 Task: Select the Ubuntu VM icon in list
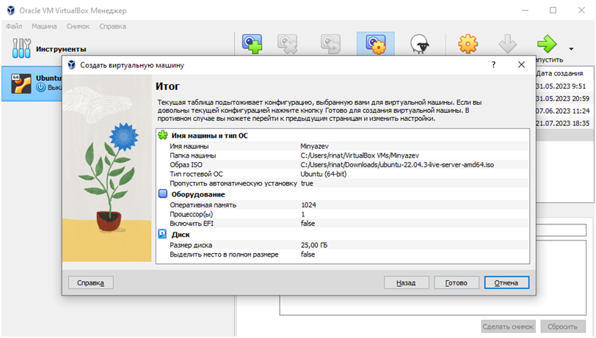click(x=21, y=83)
